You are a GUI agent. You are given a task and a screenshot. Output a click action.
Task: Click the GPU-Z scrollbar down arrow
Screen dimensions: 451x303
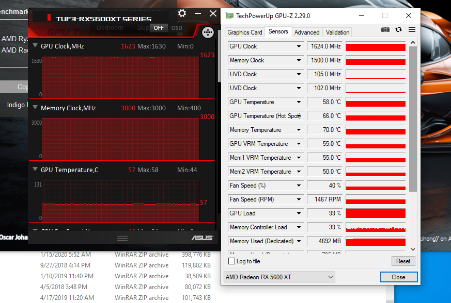413,249
